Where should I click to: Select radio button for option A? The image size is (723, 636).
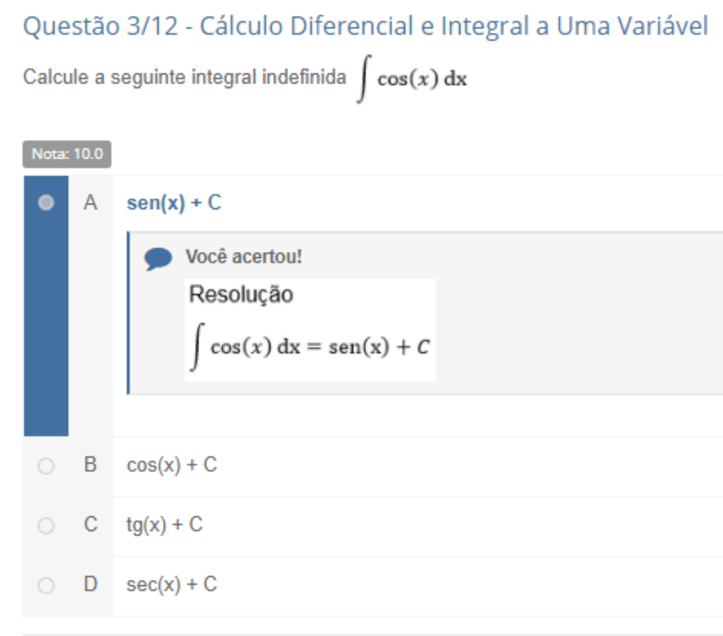click(x=46, y=202)
